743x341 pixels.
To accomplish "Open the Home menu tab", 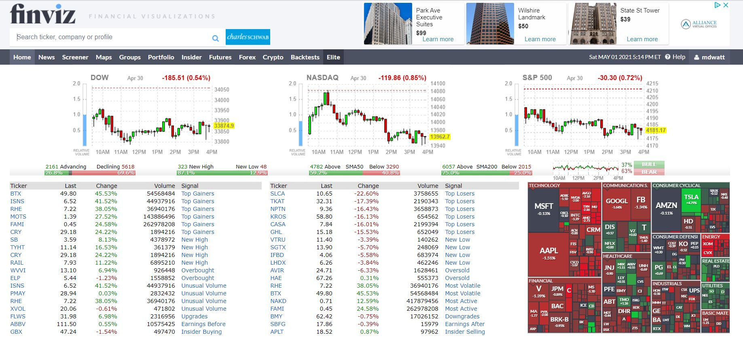I will coord(22,57).
